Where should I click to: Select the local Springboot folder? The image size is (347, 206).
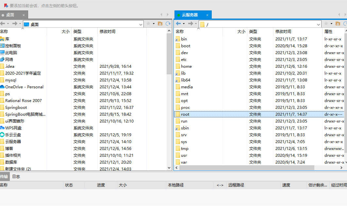[x=13, y=108]
